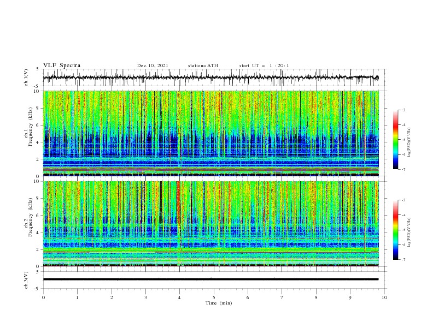
Task: Click the ch.1 waveform trace panel
Action: pyautogui.click(x=214, y=77)
